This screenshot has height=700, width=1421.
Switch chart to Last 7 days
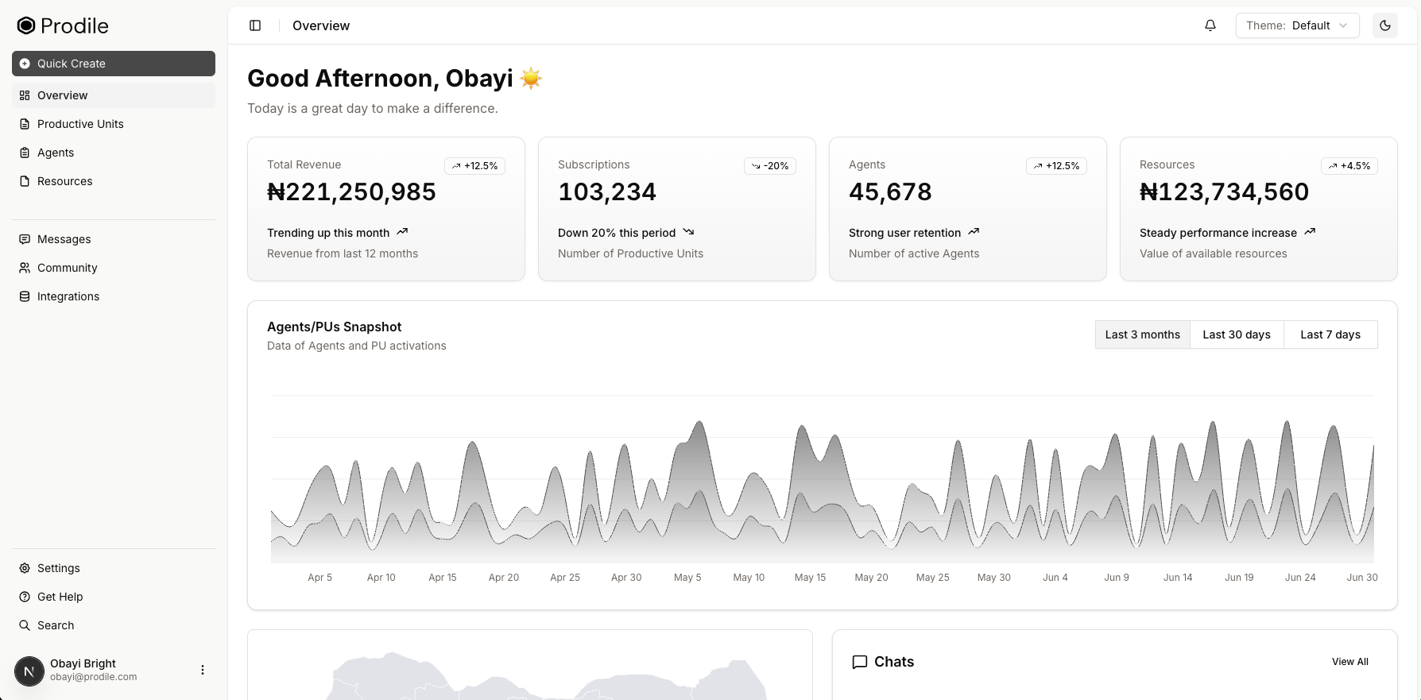point(1330,335)
